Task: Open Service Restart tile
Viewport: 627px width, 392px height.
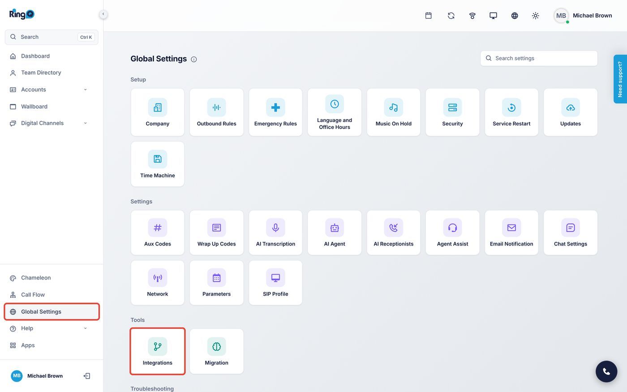Action: [511, 112]
